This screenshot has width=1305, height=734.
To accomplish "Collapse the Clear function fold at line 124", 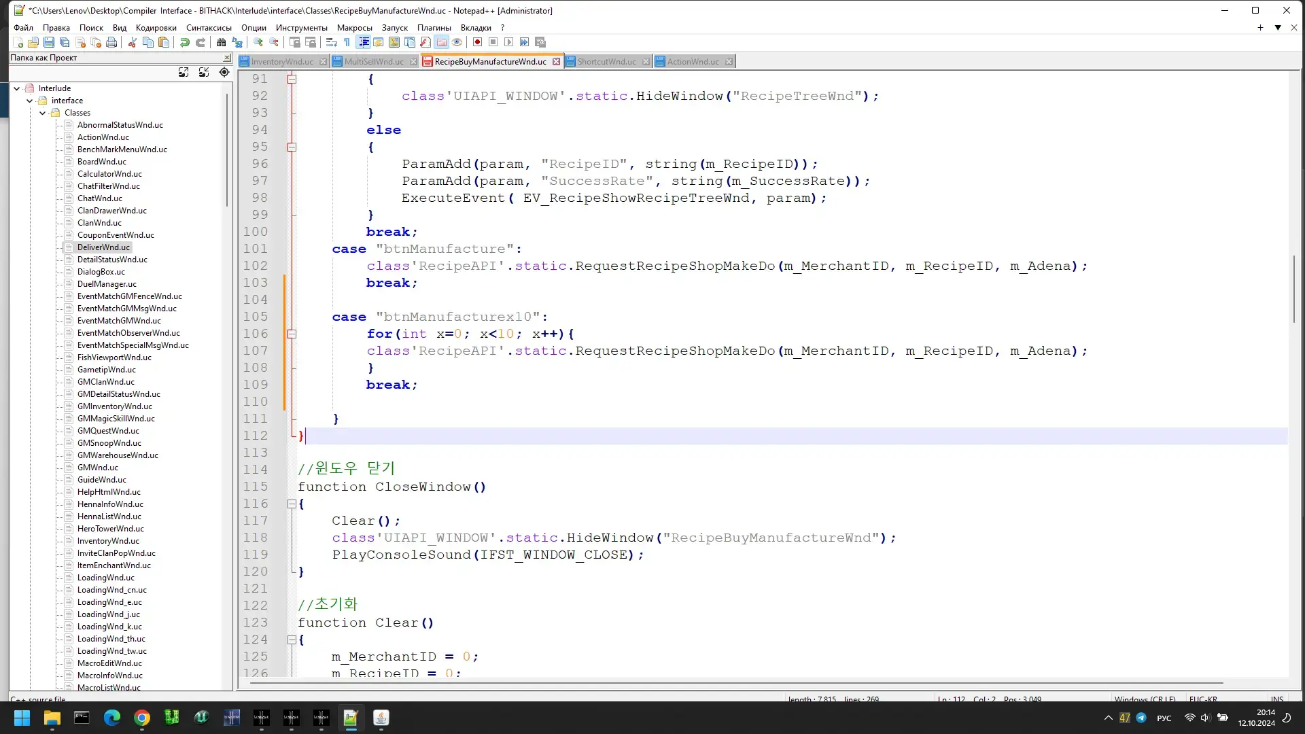I will point(292,640).
